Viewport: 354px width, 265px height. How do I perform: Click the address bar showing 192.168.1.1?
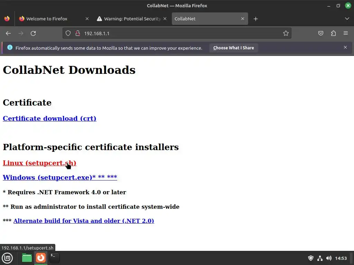(177, 33)
